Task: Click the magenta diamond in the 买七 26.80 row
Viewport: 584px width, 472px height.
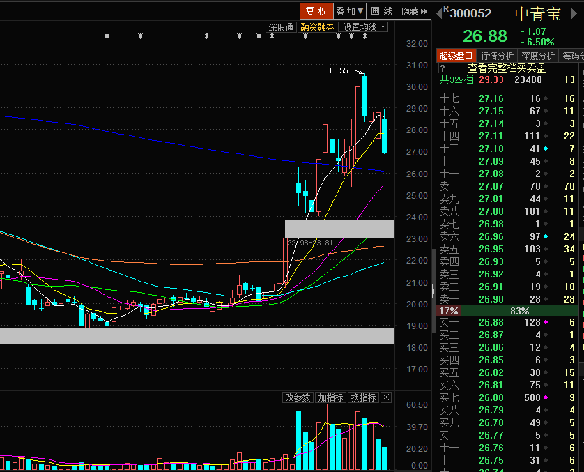Action: (x=546, y=397)
